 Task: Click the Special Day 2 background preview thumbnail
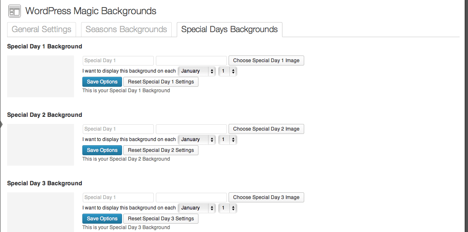coord(41,145)
